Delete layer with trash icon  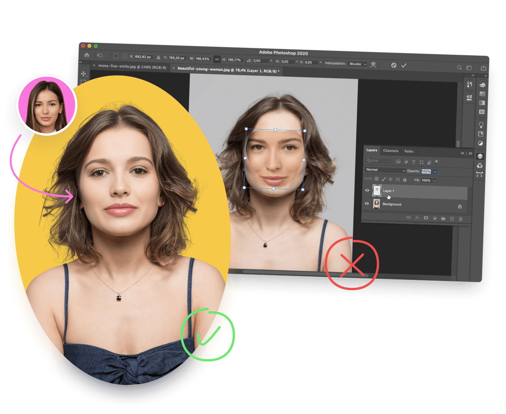pos(461,219)
